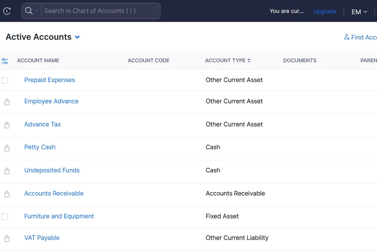The width and height of the screenshot is (377, 251).
Task: Click the lock icon beside Petty Cash
Action: pos(7,148)
